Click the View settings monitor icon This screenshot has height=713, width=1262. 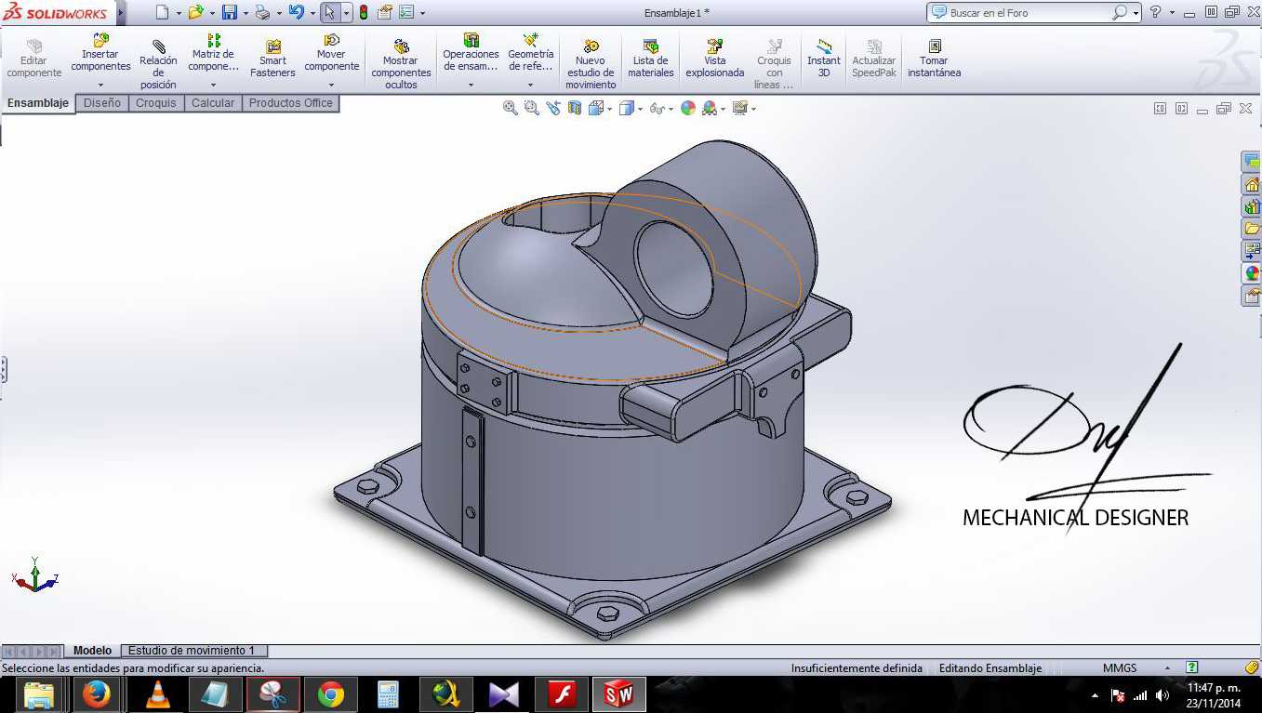click(x=739, y=108)
